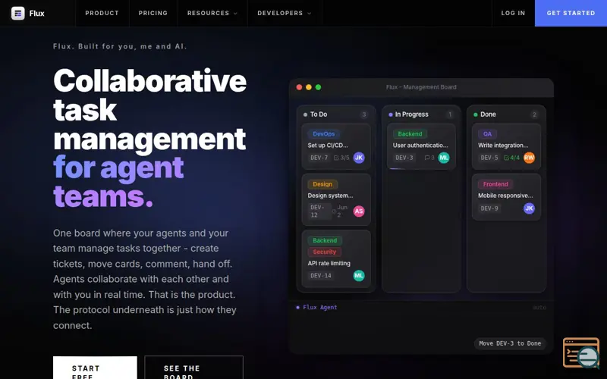This screenshot has width=607, height=379.
Task: Click the Flux Agent label
Action: (319, 308)
